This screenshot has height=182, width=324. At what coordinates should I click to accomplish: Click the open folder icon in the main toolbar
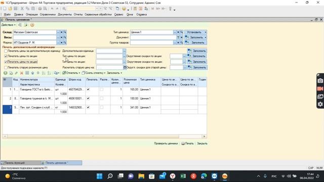pyautogui.click(x=10, y=9)
